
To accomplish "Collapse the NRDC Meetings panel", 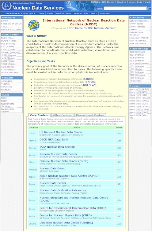I will [x=131, y=49].
